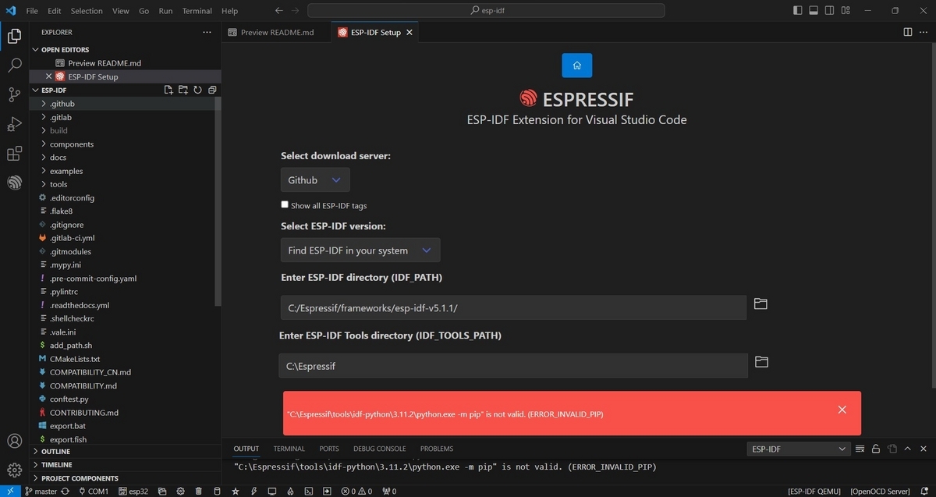Open Source Control view in activity bar
The image size is (936, 497).
coord(14,95)
